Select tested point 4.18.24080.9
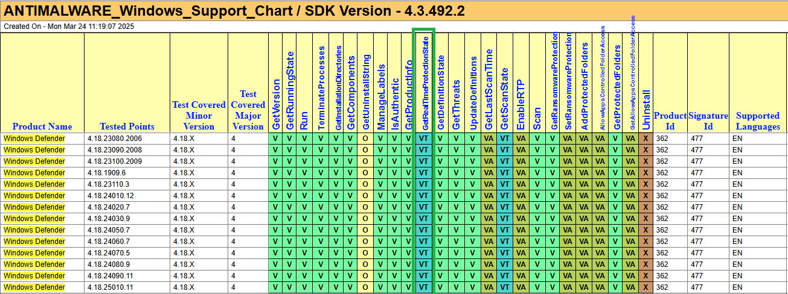 point(108,264)
